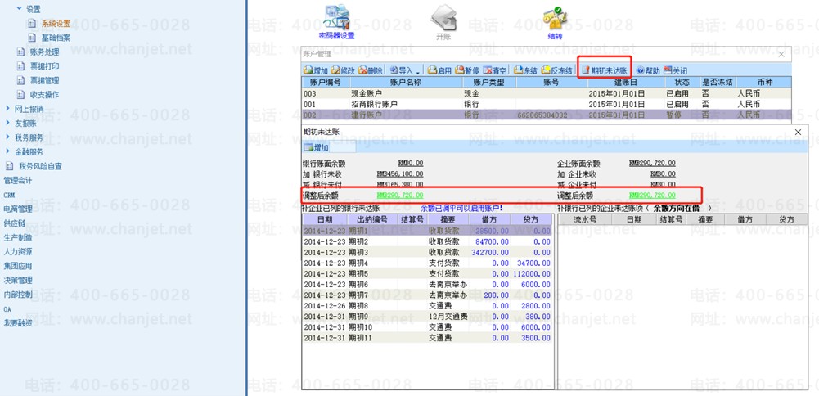Select row 期初8 交通费 2800.00

pos(427,306)
